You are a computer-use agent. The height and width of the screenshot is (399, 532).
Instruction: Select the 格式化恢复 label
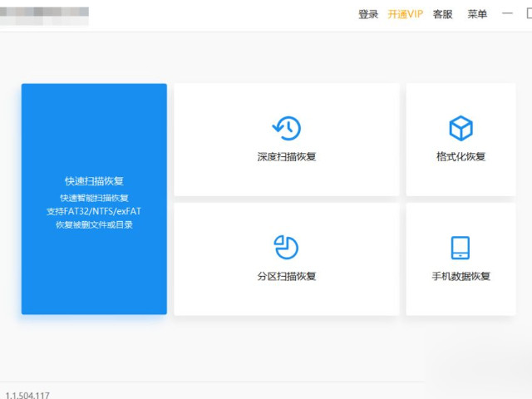tap(461, 157)
